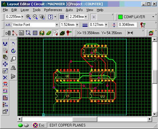Open the Layer menu
This screenshot has width=158, height=129.
click(x=25, y=10)
